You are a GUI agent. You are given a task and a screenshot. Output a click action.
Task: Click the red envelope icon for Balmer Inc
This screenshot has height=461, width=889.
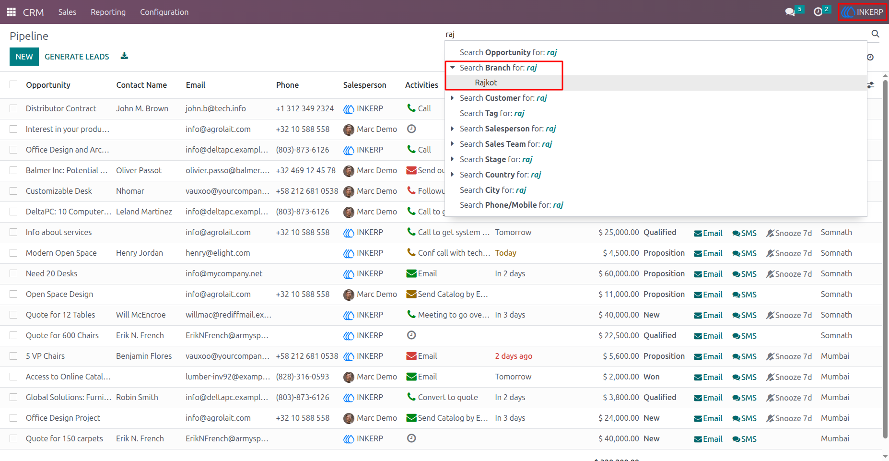coord(411,170)
